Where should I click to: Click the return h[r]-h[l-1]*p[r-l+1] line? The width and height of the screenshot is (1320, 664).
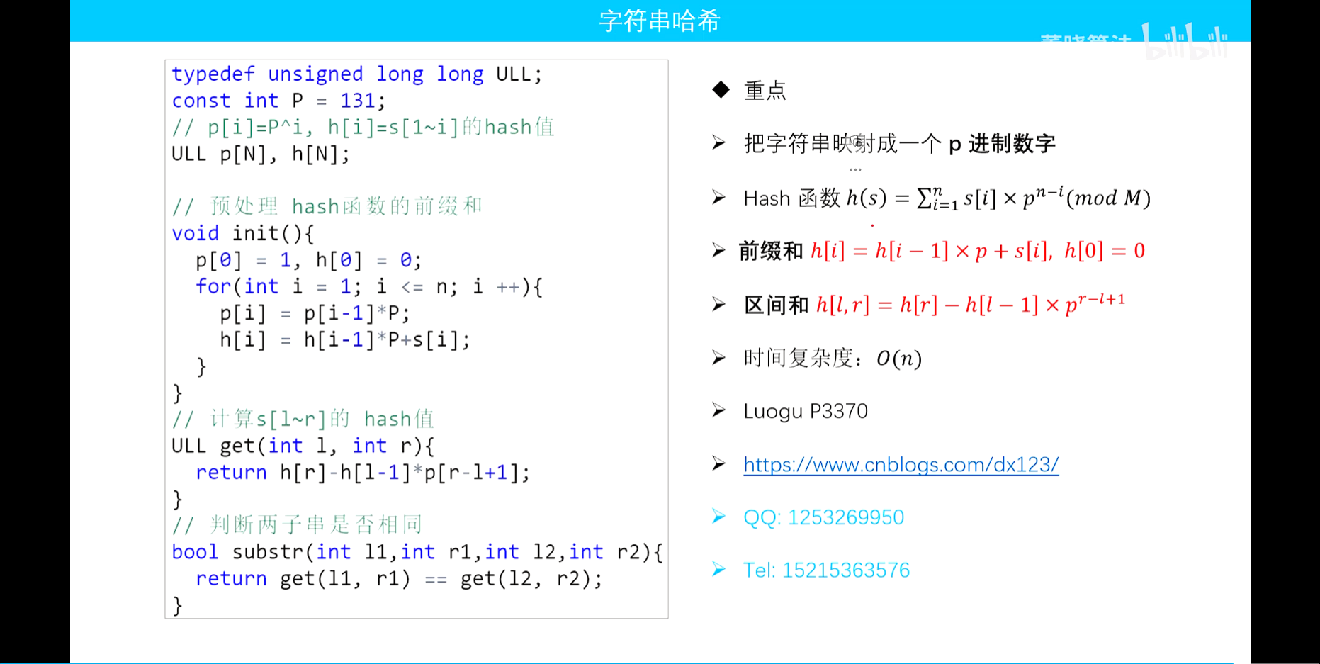[363, 472]
